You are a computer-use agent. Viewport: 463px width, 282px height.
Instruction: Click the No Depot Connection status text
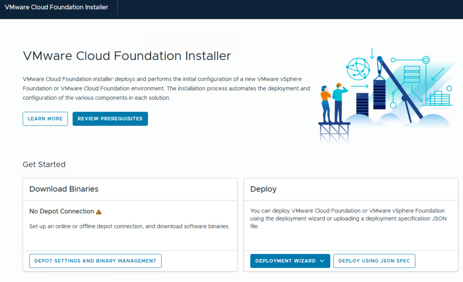click(x=61, y=212)
